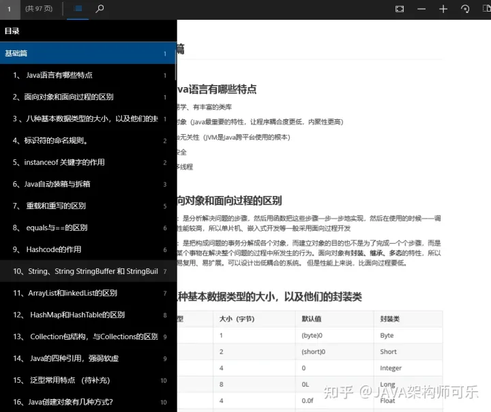Click the 0.0f default value cell
The image size is (491, 412).
[308, 400]
